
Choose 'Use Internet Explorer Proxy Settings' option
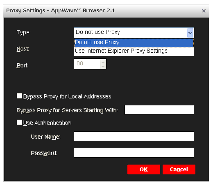pyautogui.click(x=134, y=51)
